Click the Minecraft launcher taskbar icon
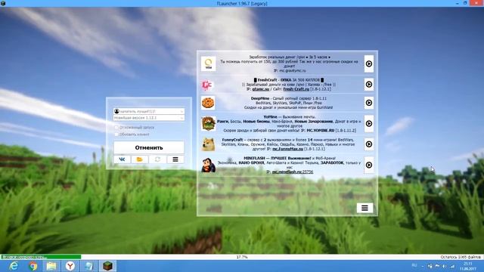Screen dimensions: 484x272 coord(107,266)
